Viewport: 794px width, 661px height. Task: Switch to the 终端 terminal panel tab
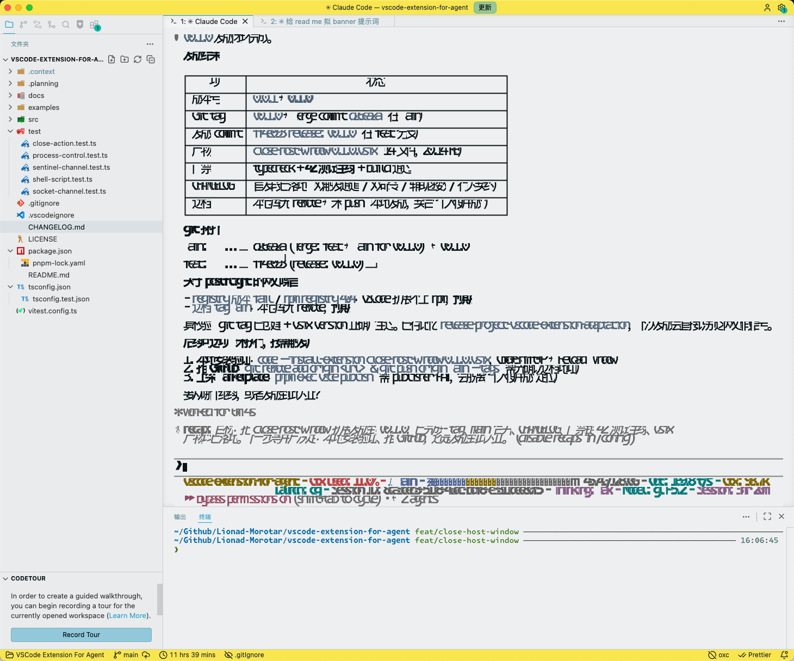pyautogui.click(x=205, y=517)
